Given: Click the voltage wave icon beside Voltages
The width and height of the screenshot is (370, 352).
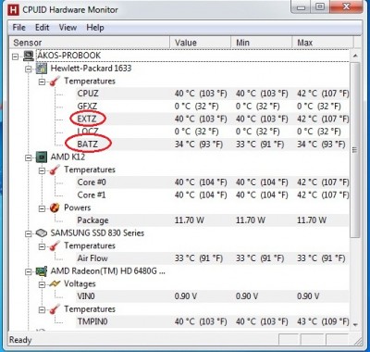Looking at the screenshot, I should click(55, 284).
